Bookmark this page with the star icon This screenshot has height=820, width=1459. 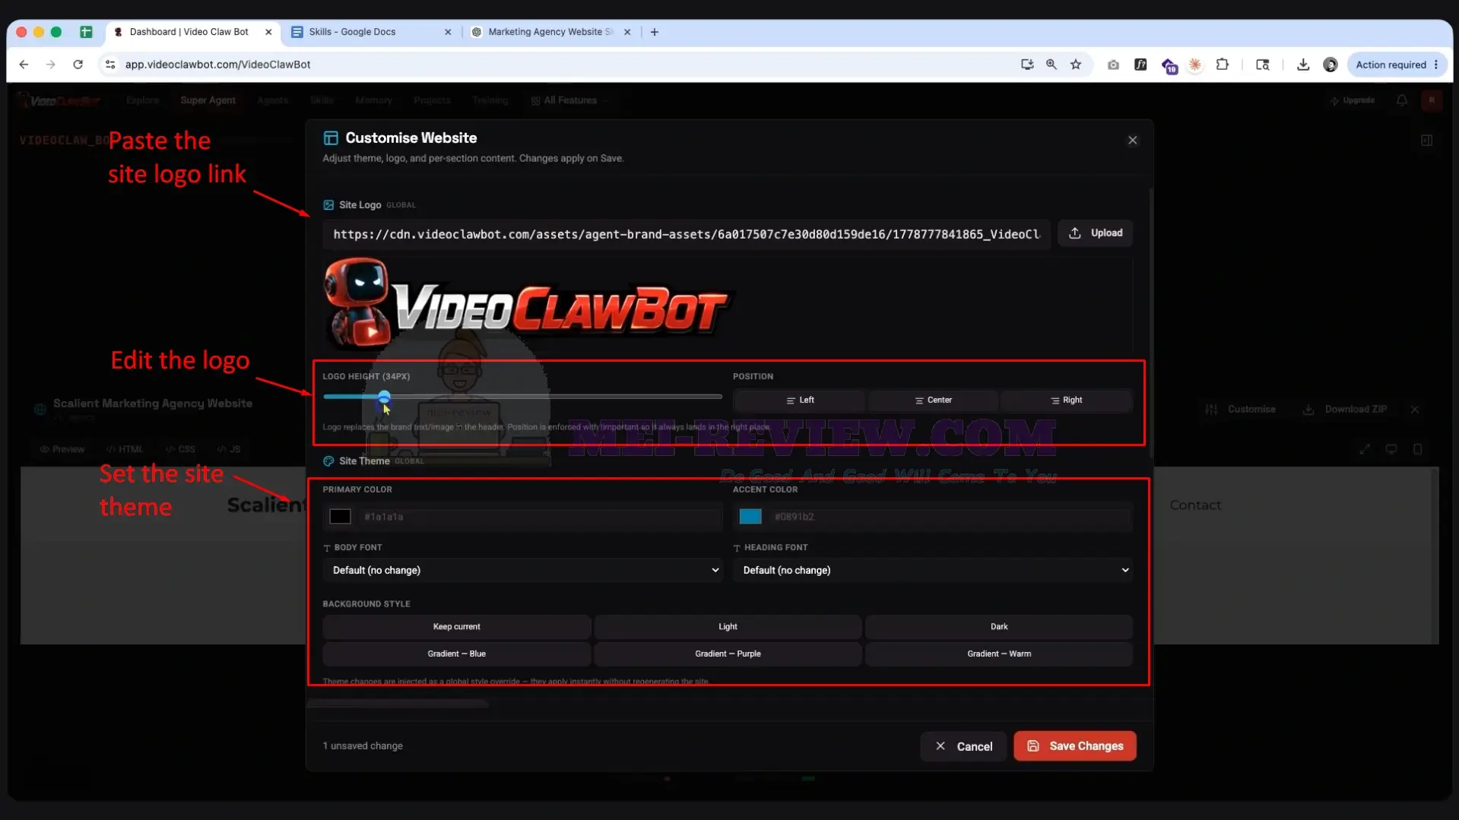tap(1076, 65)
